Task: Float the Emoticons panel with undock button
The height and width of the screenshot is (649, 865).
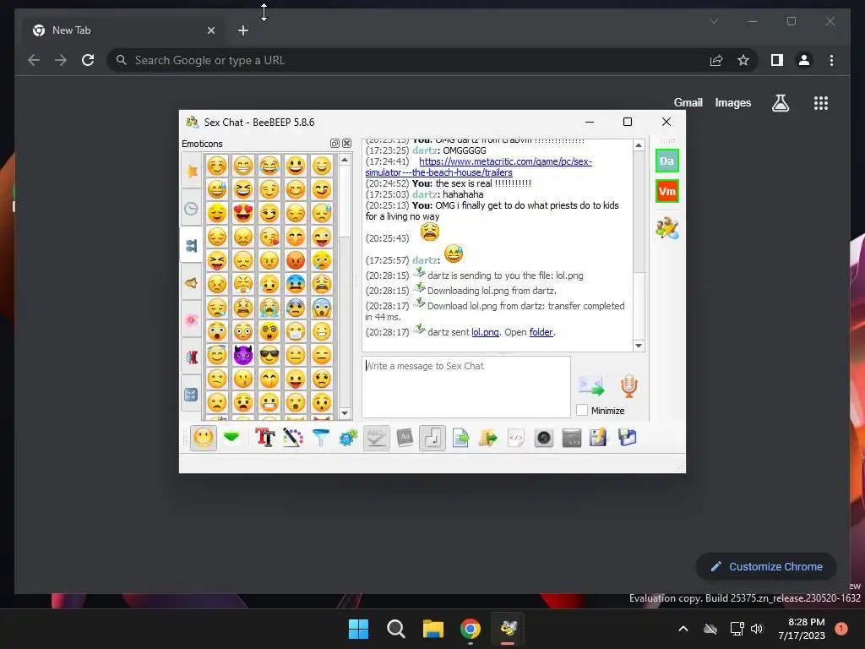Action: pyautogui.click(x=335, y=144)
